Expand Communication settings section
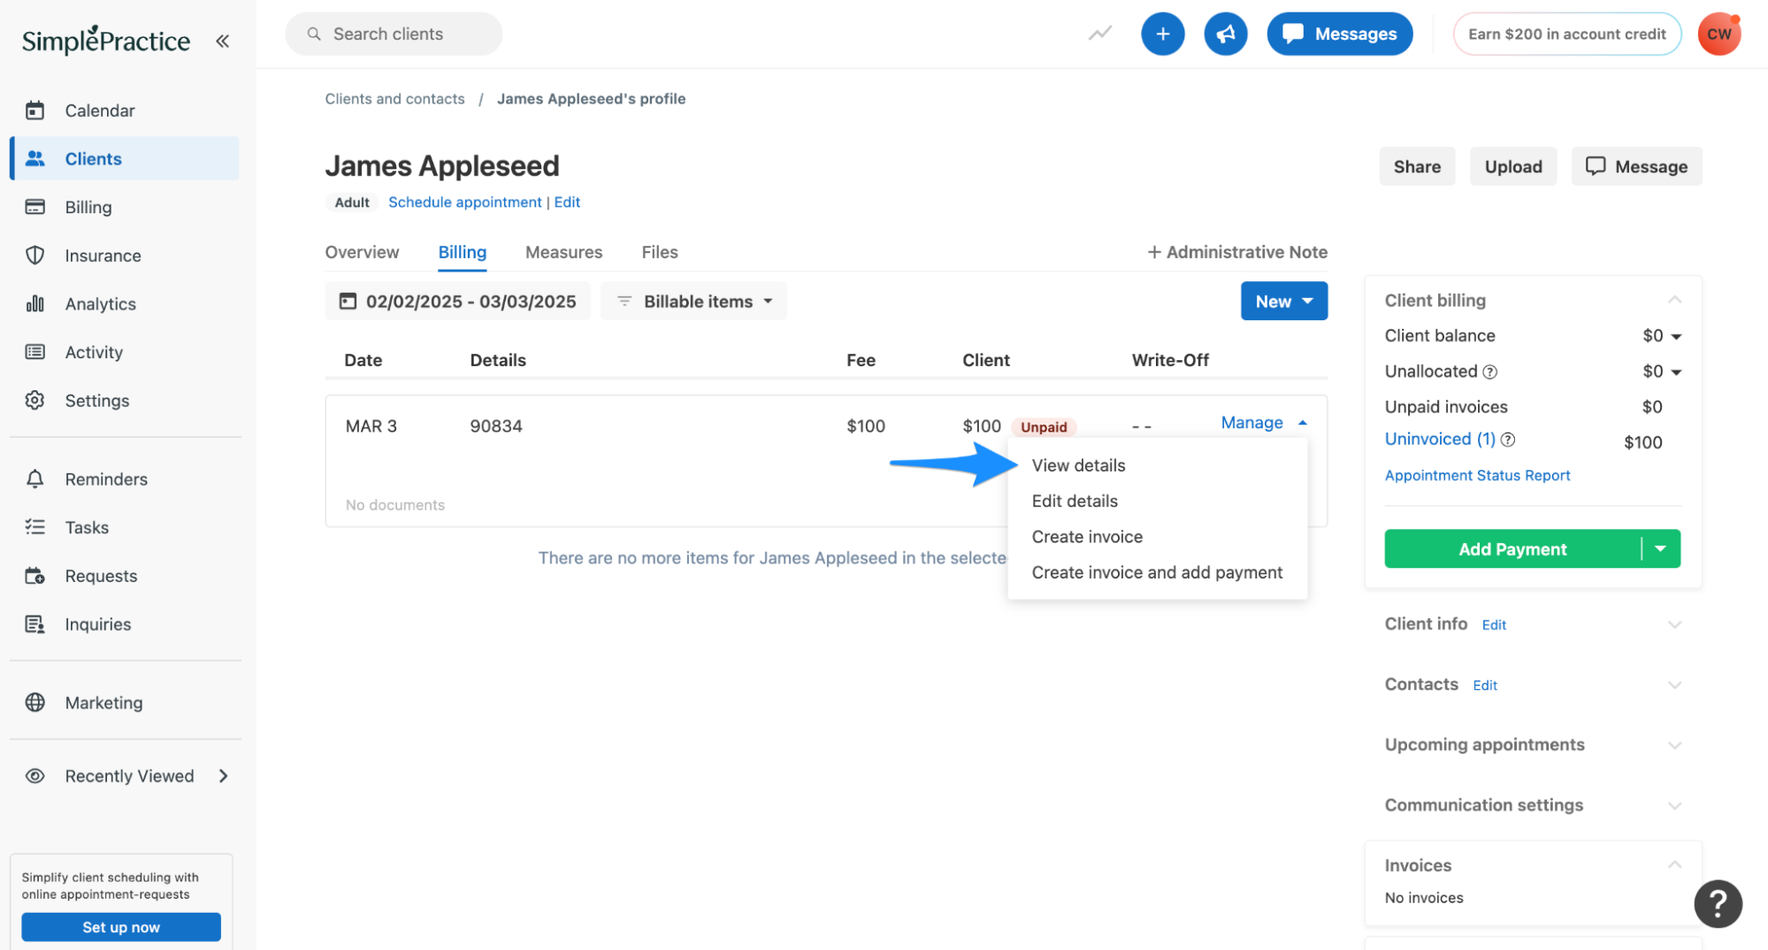This screenshot has width=1768, height=950. pos(1674,806)
